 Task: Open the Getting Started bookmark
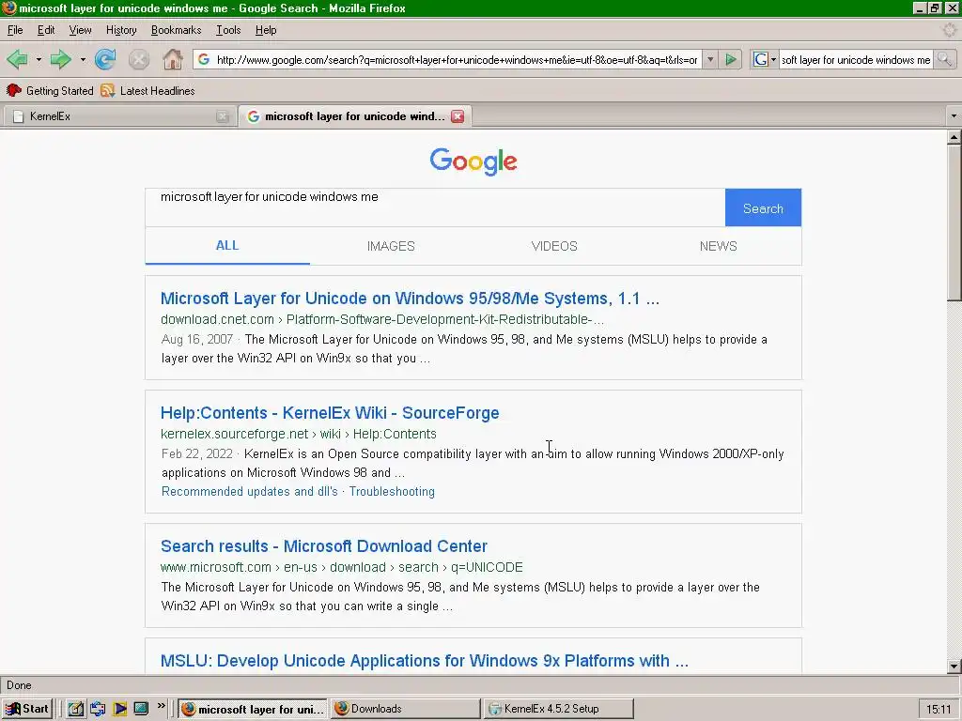(51, 91)
